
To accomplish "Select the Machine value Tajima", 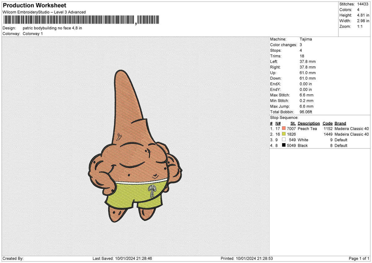I will click(x=306, y=39).
